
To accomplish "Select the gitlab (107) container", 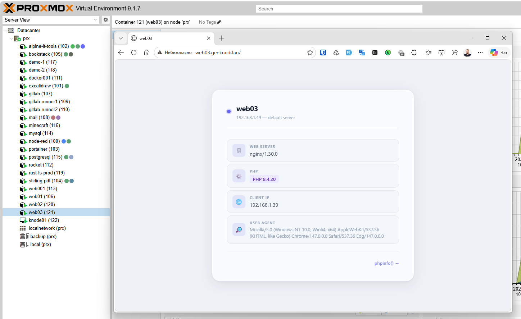I will click(40, 94).
